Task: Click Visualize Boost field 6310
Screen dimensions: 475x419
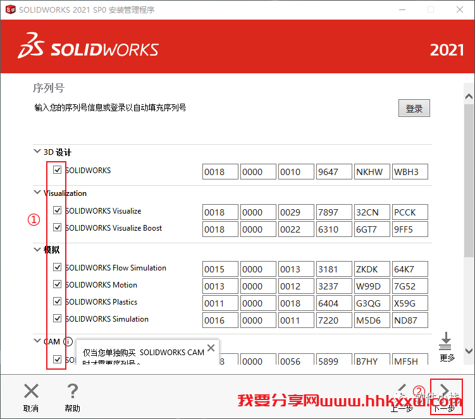Action: coord(334,229)
